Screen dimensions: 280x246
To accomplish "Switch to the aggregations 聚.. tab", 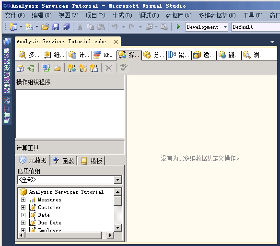I will [179, 55].
